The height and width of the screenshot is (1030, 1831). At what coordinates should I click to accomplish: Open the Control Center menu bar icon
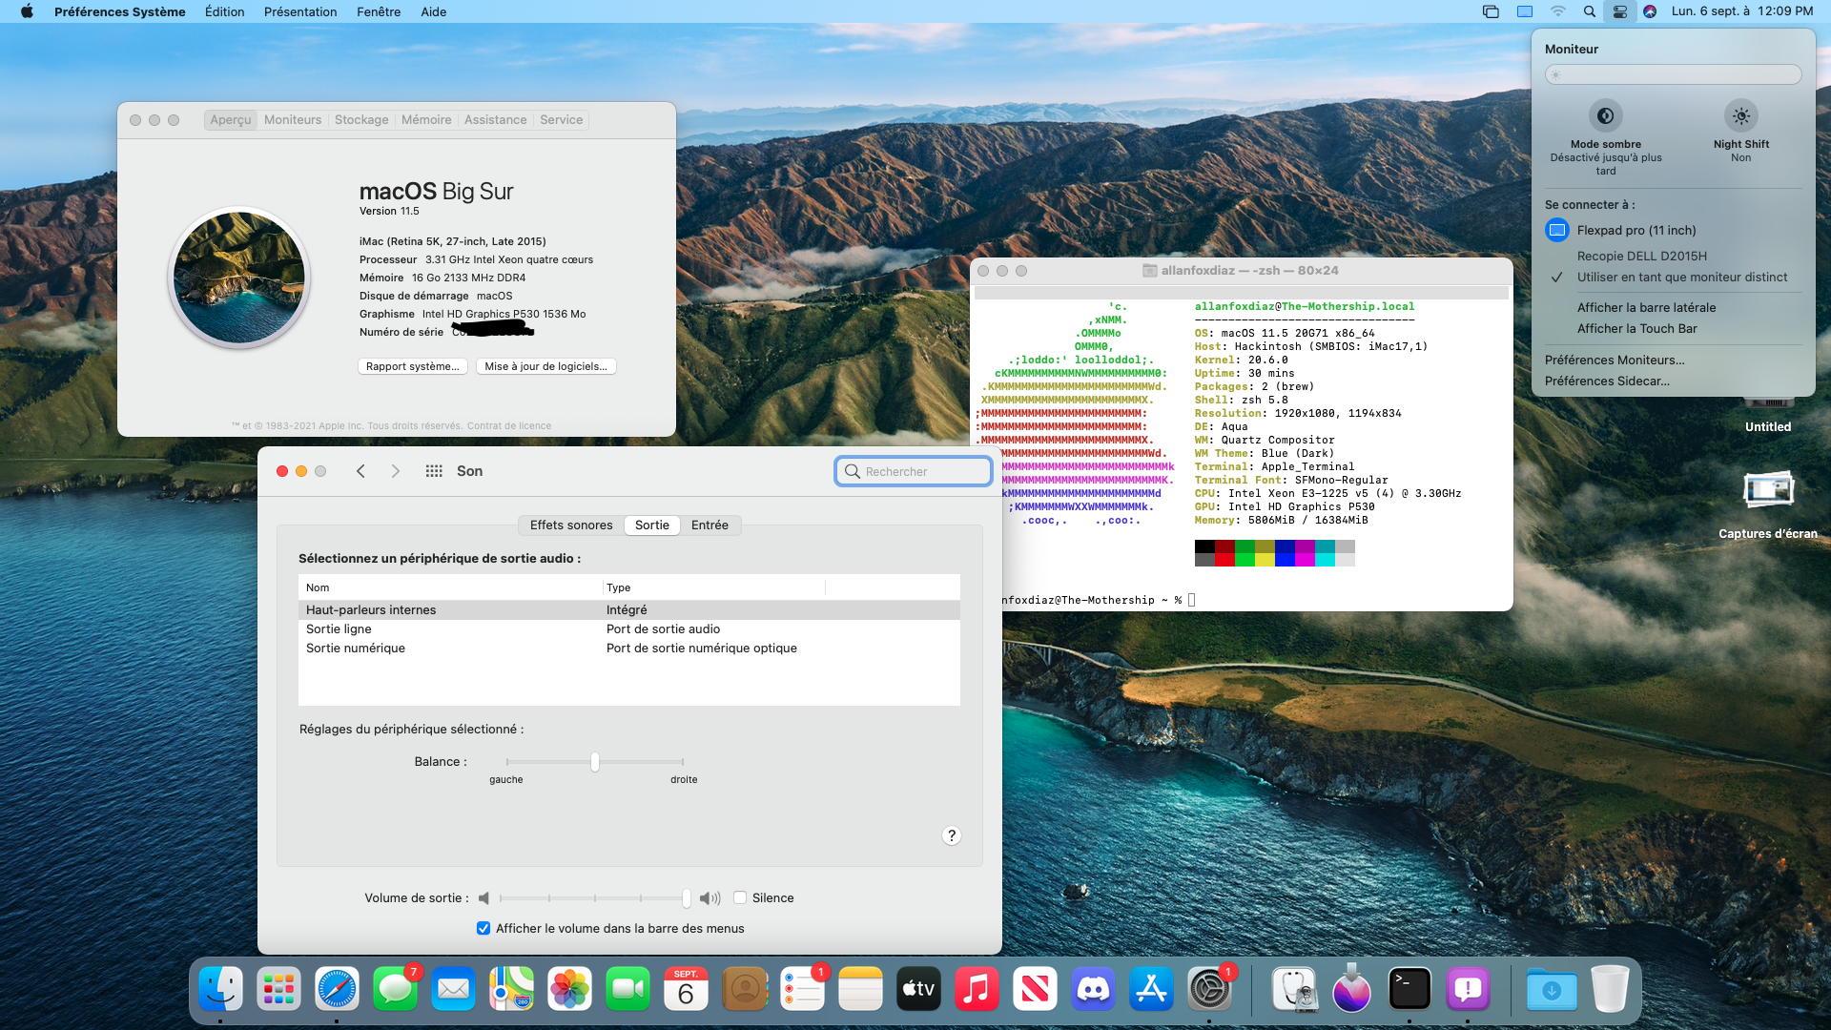tap(1619, 11)
